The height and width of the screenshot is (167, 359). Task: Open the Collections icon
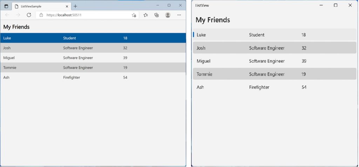[x=157, y=15]
